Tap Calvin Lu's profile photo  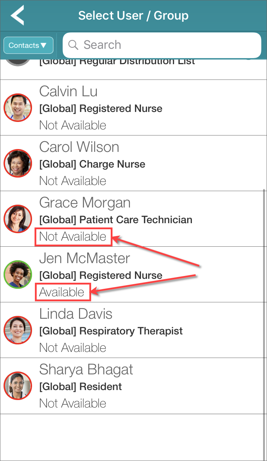click(x=18, y=108)
